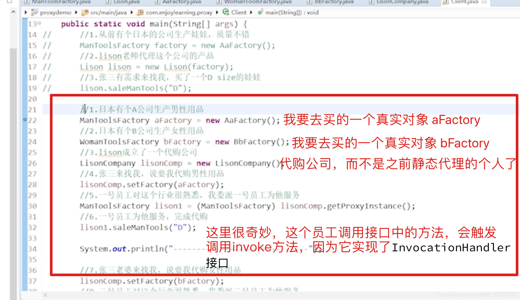This screenshot has height=300, width=520.
Task: Click the comment on line 21
Action: 142,109
